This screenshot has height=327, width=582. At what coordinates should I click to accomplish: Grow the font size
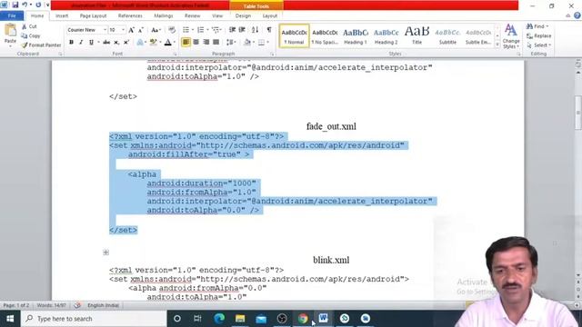(x=131, y=30)
